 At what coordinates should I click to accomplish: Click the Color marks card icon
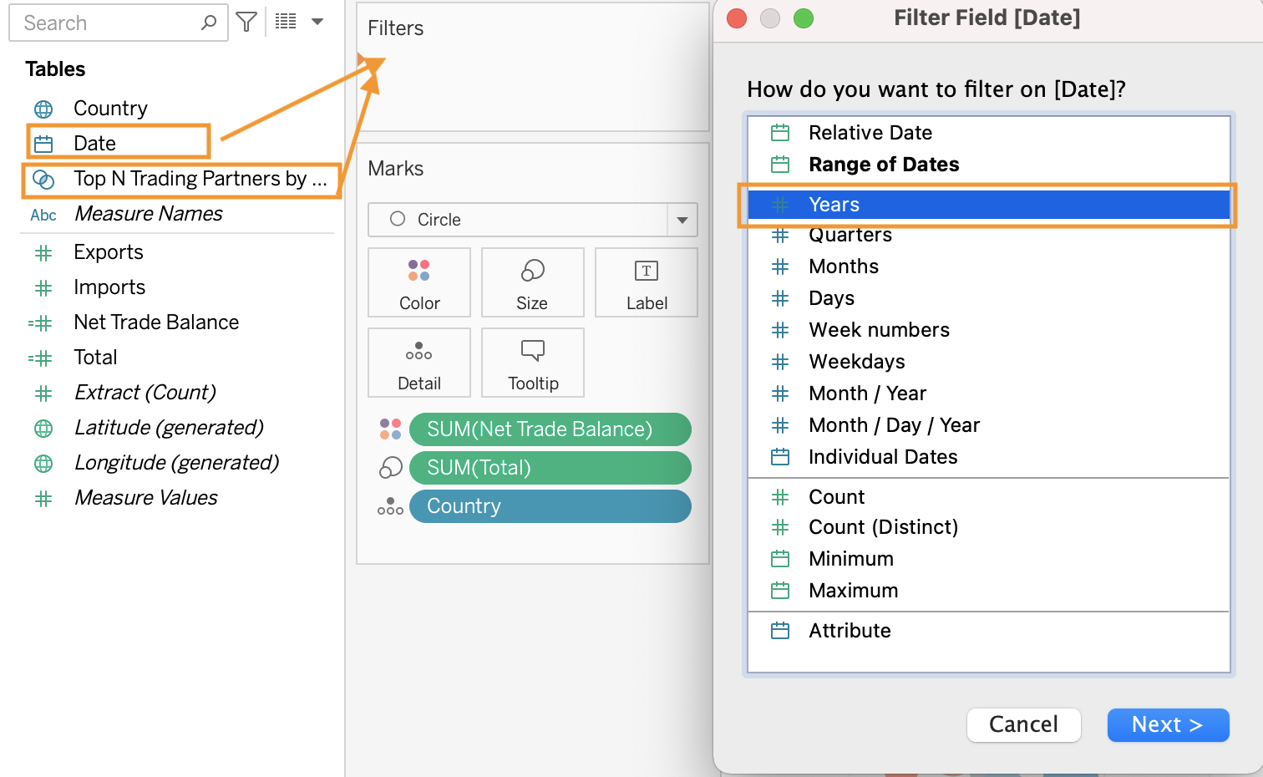(419, 271)
